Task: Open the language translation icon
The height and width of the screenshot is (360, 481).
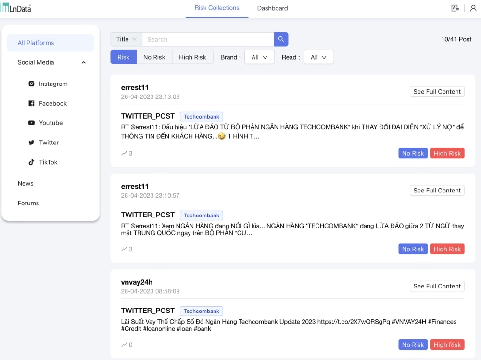Action: (x=455, y=8)
